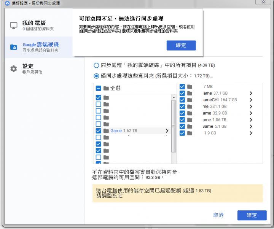
Task: Uncheck the checkbox in the 331.1 GB row
Action: pyautogui.click(x=182, y=107)
